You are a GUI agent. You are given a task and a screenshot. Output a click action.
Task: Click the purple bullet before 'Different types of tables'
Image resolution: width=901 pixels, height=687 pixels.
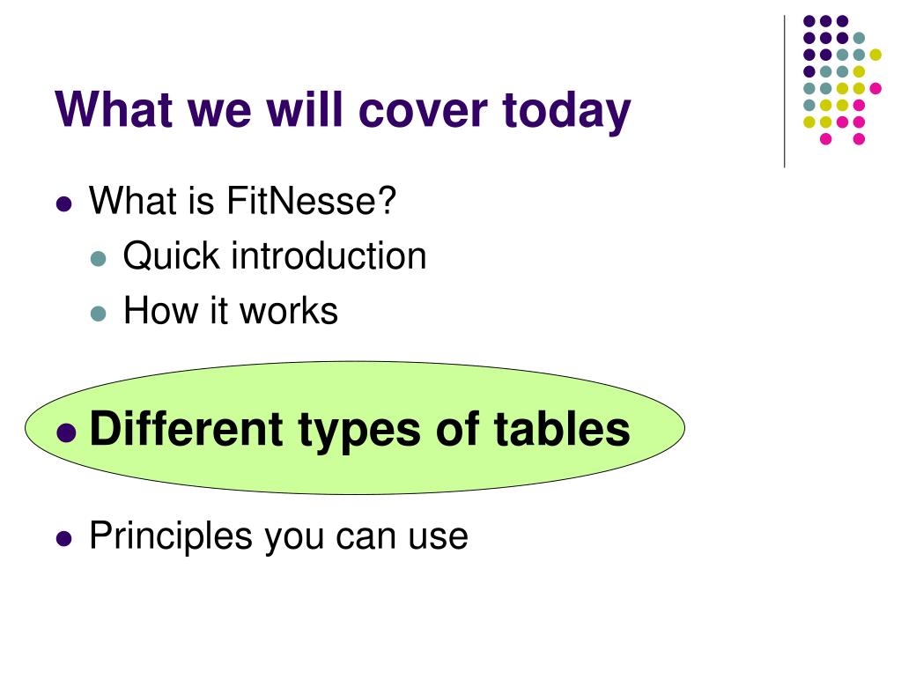[x=67, y=432]
